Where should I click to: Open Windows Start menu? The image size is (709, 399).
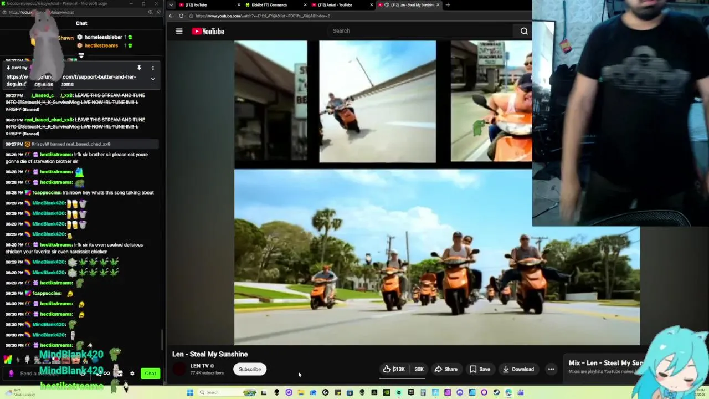(x=190, y=392)
